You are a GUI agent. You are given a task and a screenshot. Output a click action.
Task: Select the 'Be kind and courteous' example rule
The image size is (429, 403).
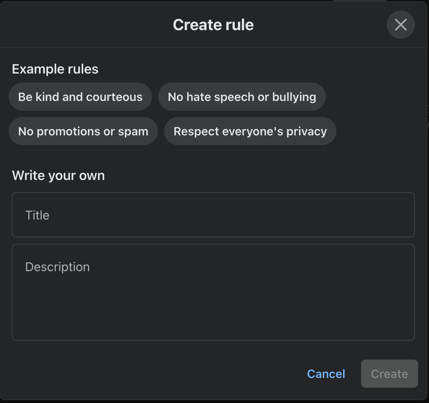tap(80, 97)
